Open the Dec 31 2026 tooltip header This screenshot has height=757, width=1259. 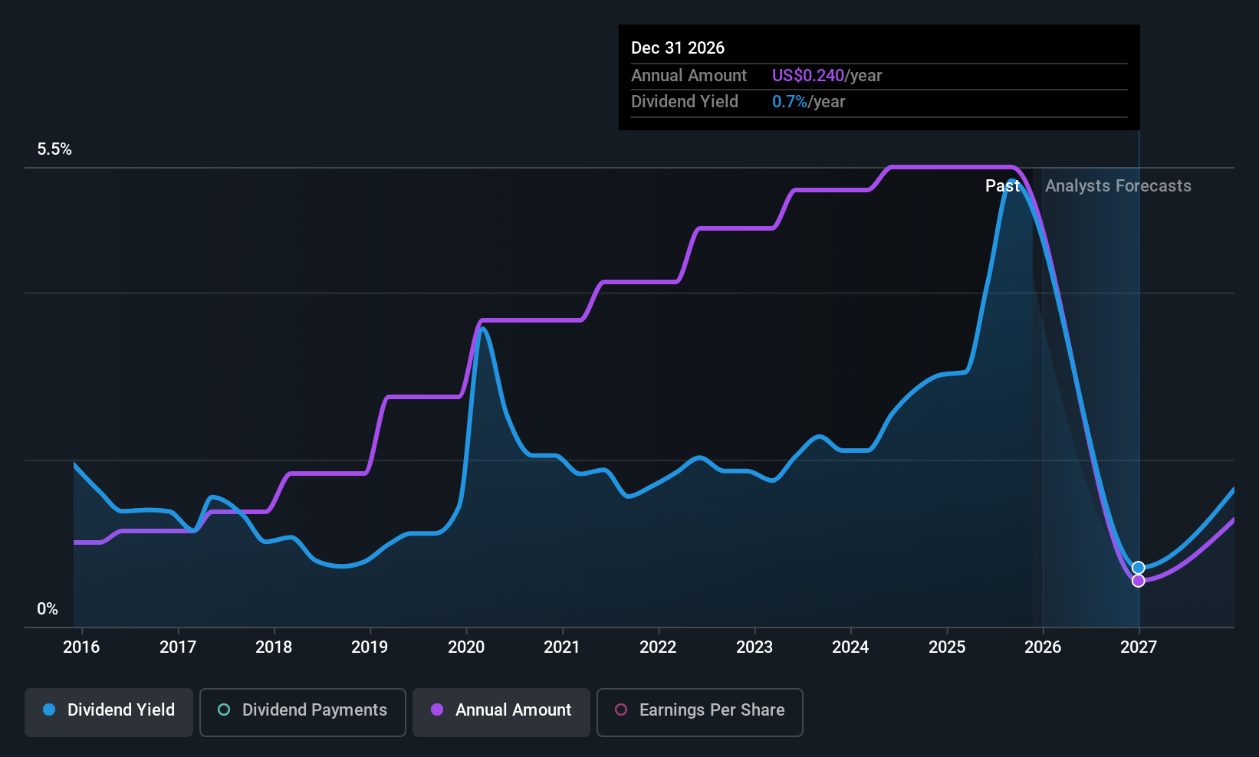coord(677,48)
